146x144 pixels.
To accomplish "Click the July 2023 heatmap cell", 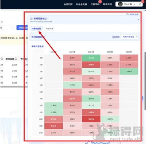I will [72, 99].
